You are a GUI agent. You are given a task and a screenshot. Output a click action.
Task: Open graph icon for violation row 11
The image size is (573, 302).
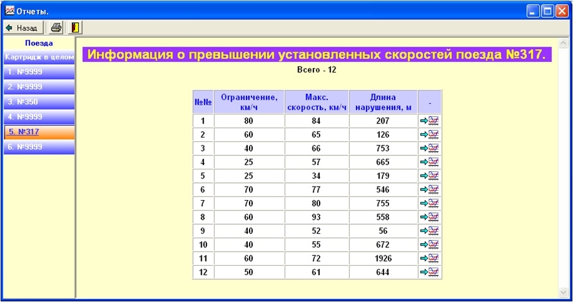(x=429, y=258)
